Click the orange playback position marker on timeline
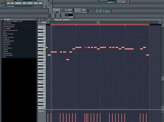 coord(51,24)
